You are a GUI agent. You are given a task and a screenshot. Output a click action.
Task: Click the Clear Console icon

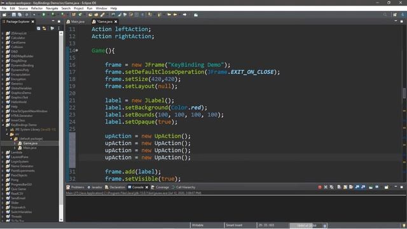tap(339, 187)
